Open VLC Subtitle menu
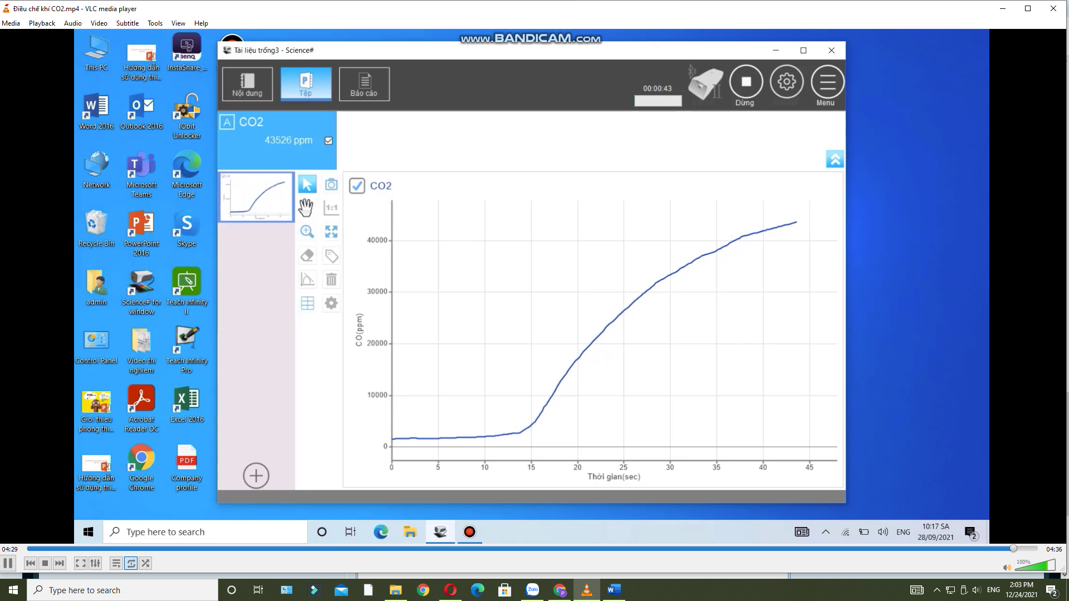The height and width of the screenshot is (601, 1069). pyautogui.click(x=128, y=23)
